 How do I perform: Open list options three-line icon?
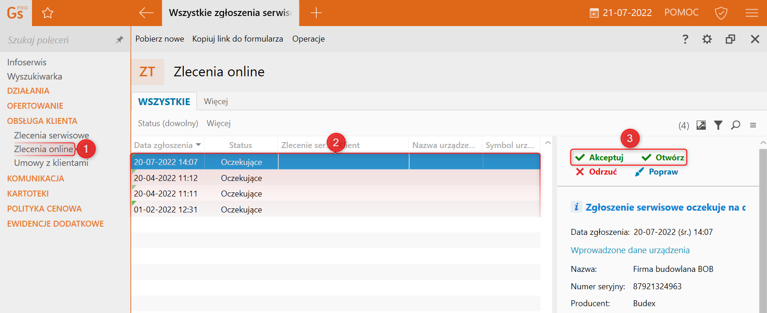[x=753, y=125]
